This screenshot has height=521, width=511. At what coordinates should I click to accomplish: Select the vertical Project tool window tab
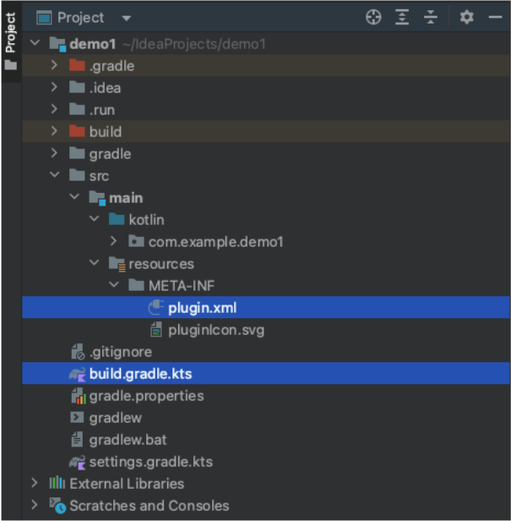point(11,41)
